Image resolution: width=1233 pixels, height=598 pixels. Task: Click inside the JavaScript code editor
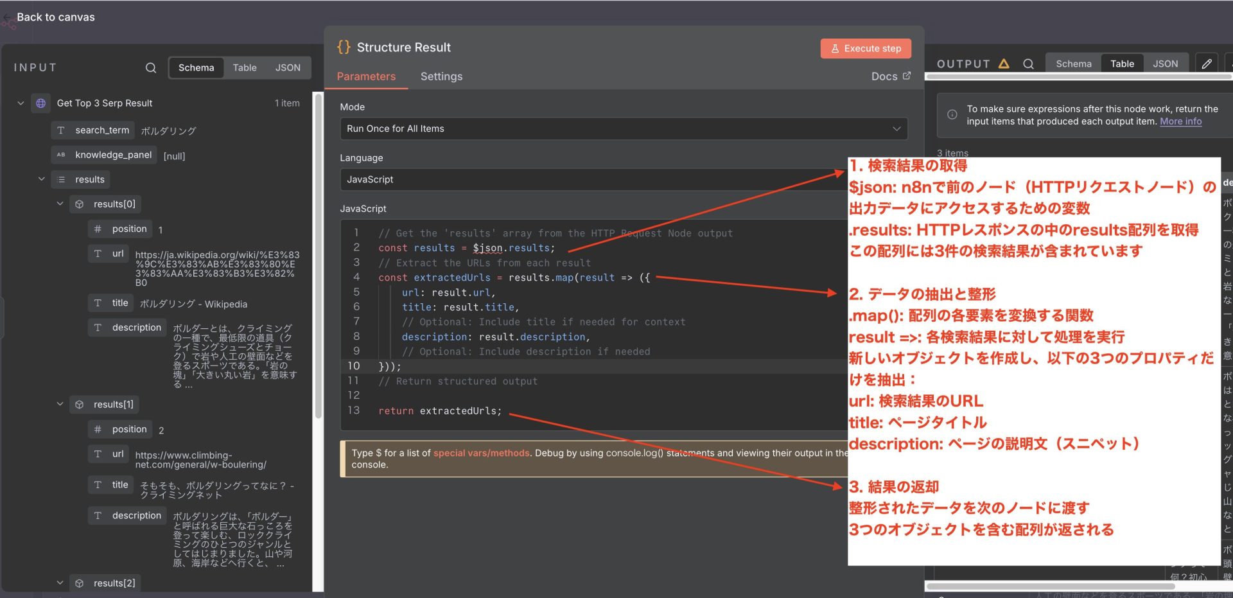coord(578,395)
